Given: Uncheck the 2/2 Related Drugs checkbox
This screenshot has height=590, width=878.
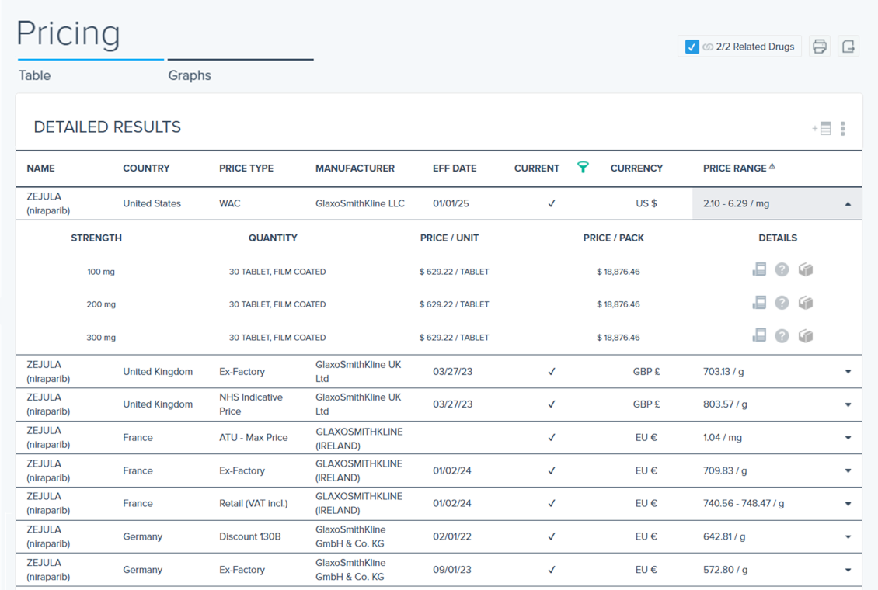Looking at the screenshot, I should [x=692, y=47].
